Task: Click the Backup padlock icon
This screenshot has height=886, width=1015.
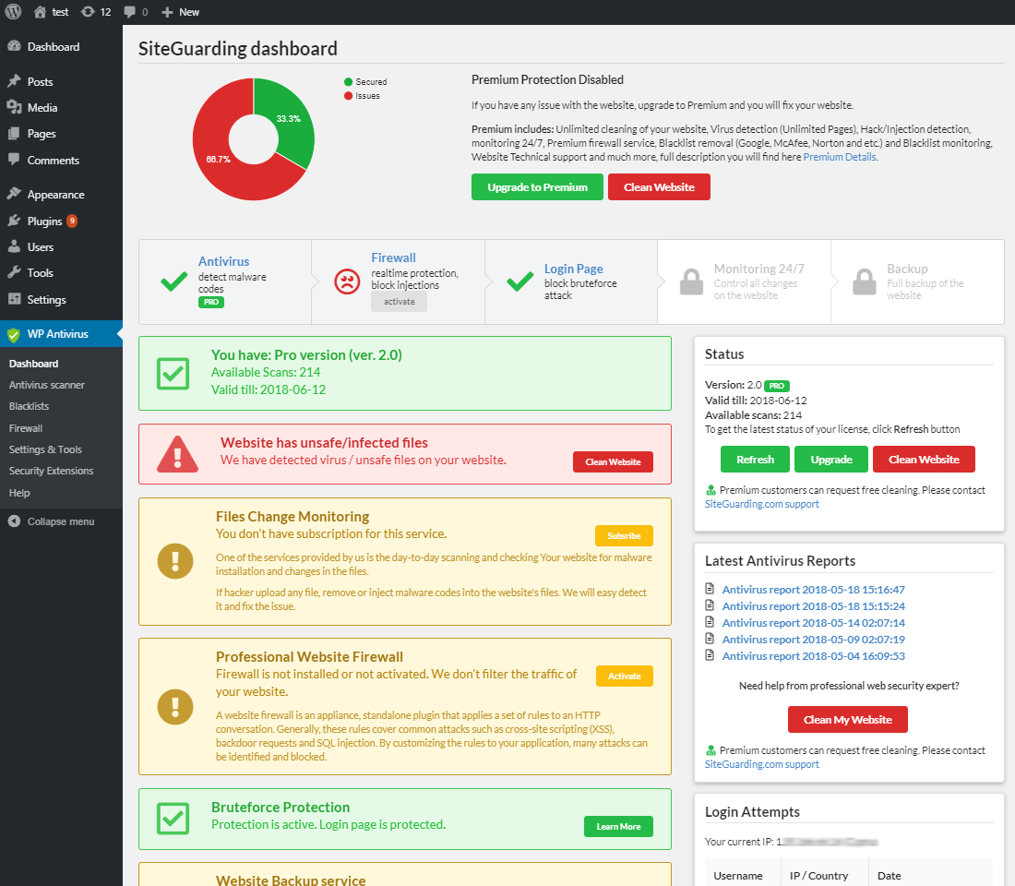Action: [x=864, y=281]
